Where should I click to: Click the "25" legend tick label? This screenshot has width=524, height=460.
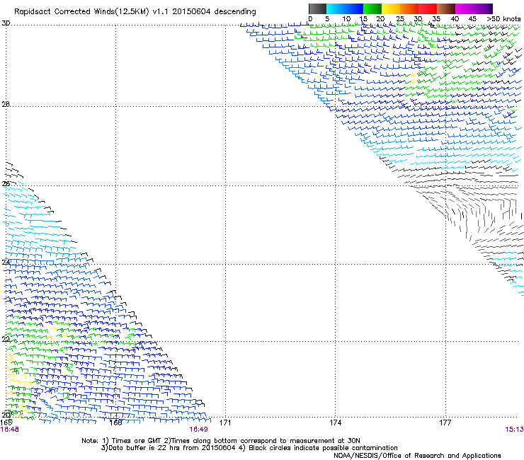[400, 19]
